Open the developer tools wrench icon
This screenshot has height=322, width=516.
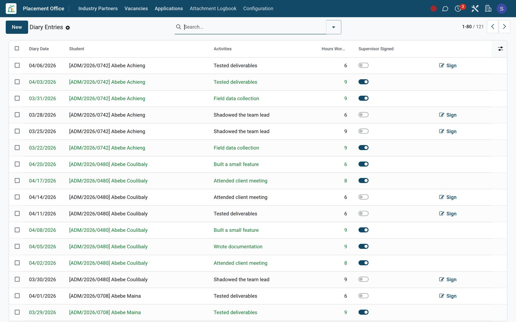(475, 9)
